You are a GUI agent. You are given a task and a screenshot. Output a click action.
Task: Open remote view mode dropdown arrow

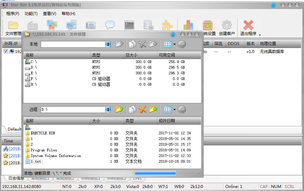tap(174, 110)
